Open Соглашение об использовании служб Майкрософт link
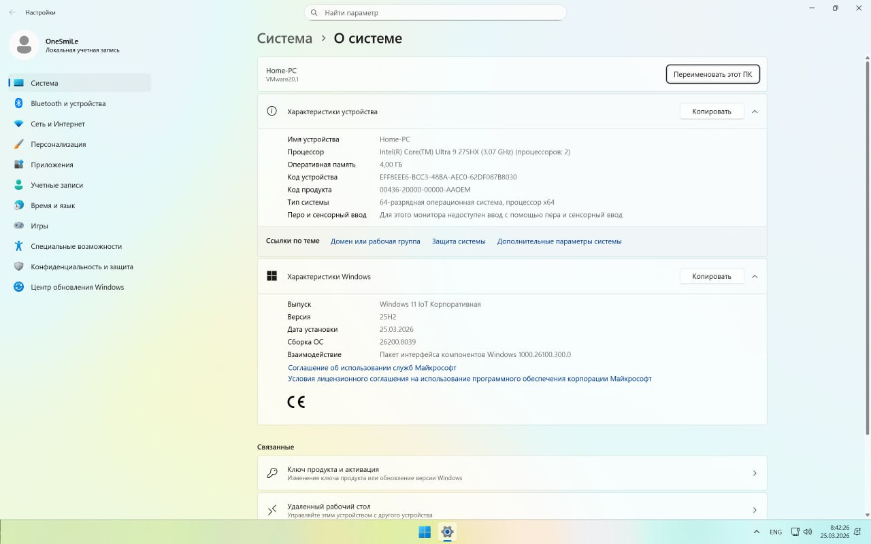The image size is (871, 544). (x=372, y=368)
